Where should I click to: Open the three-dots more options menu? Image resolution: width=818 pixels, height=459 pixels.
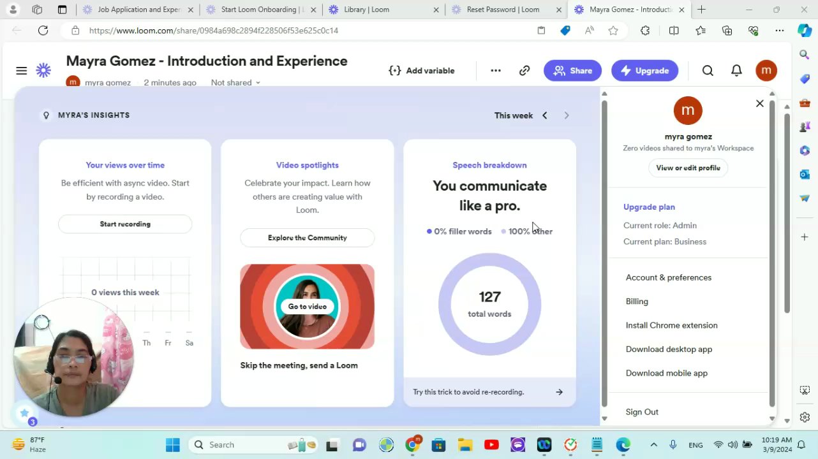[496, 71]
